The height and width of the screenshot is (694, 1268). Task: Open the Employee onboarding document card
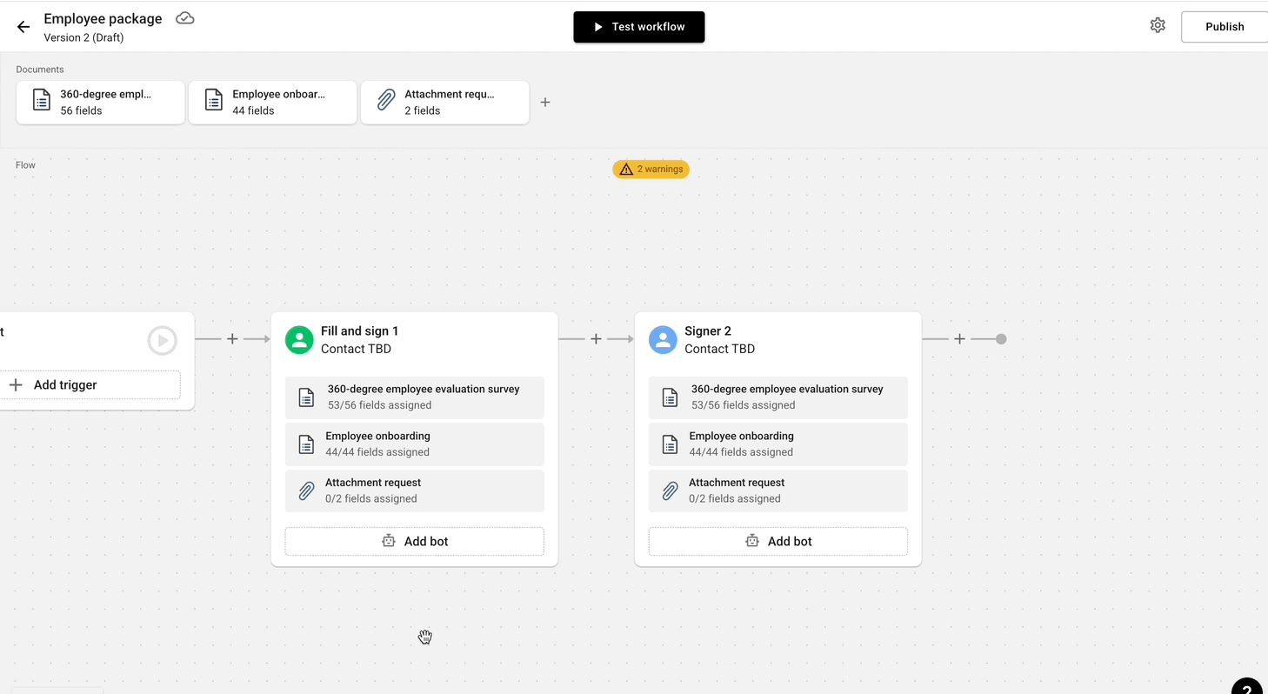[273, 103]
